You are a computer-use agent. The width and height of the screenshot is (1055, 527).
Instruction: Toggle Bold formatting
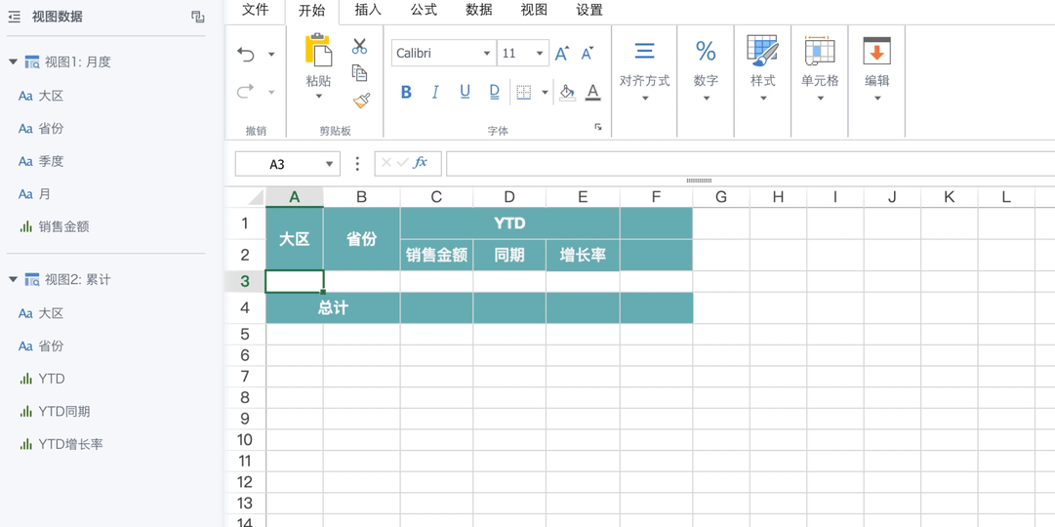tap(406, 92)
